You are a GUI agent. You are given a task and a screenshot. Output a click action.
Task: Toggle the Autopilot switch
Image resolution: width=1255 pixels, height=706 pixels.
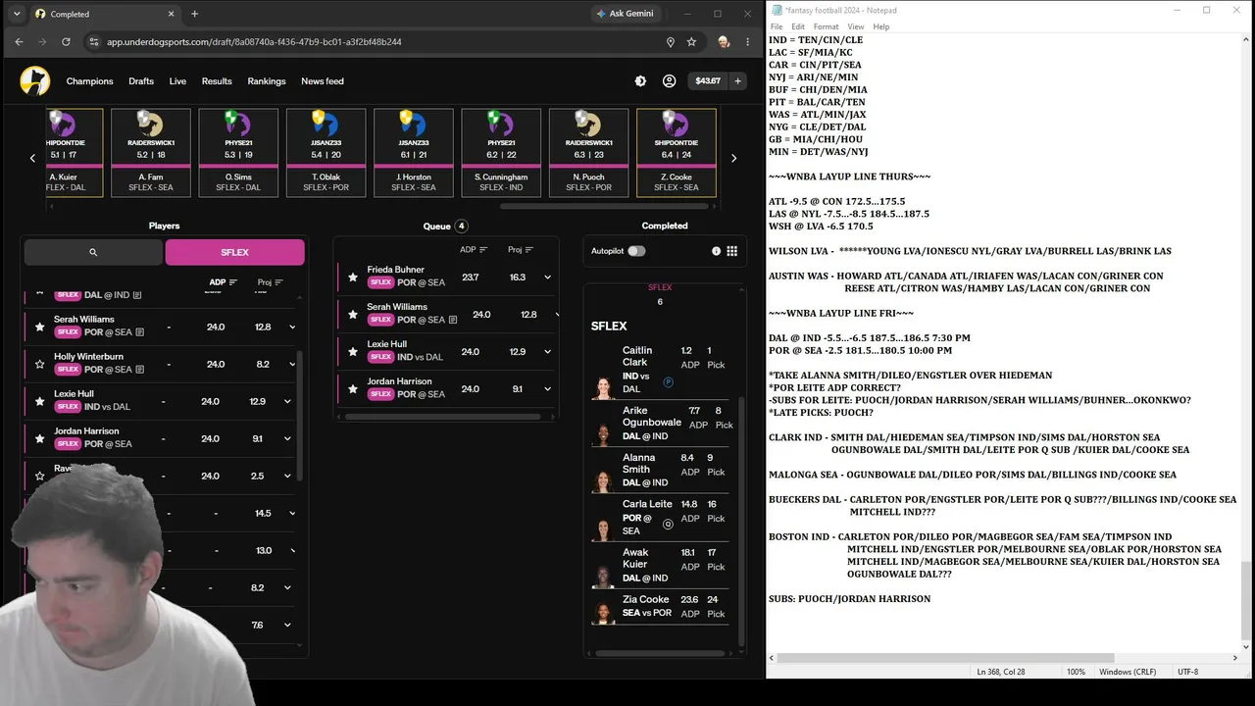coord(636,251)
